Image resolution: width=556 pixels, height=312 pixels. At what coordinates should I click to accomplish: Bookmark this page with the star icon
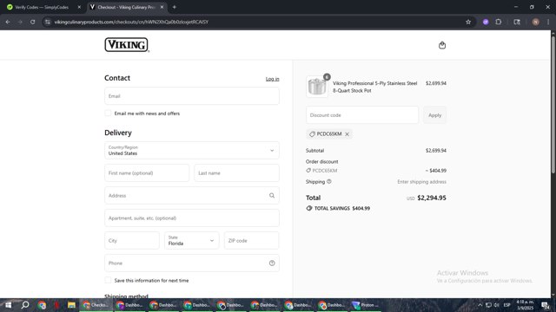click(x=468, y=22)
